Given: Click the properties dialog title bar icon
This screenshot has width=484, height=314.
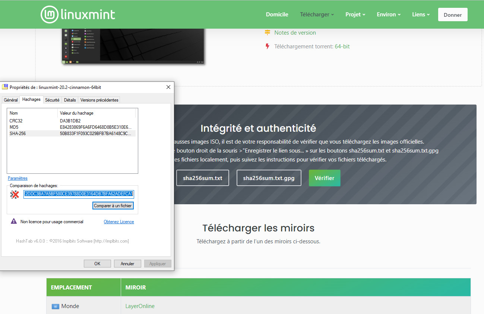Looking at the screenshot, I should (5, 87).
